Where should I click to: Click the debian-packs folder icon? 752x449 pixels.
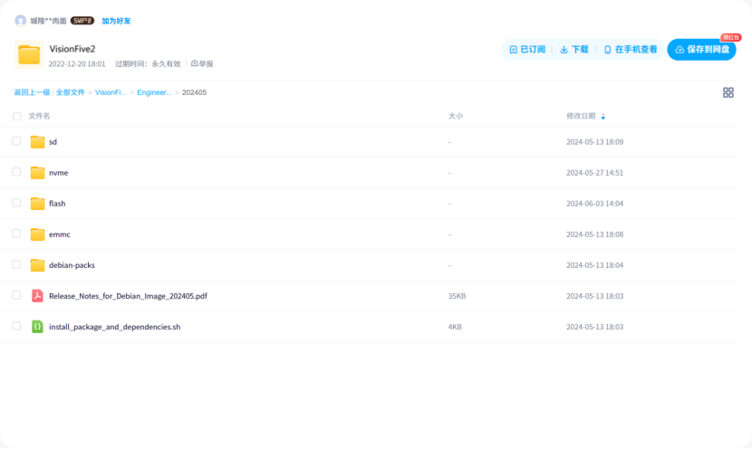click(x=37, y=265)
